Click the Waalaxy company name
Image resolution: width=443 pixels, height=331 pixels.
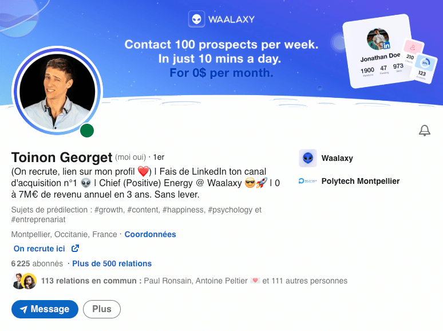(337, 158)
